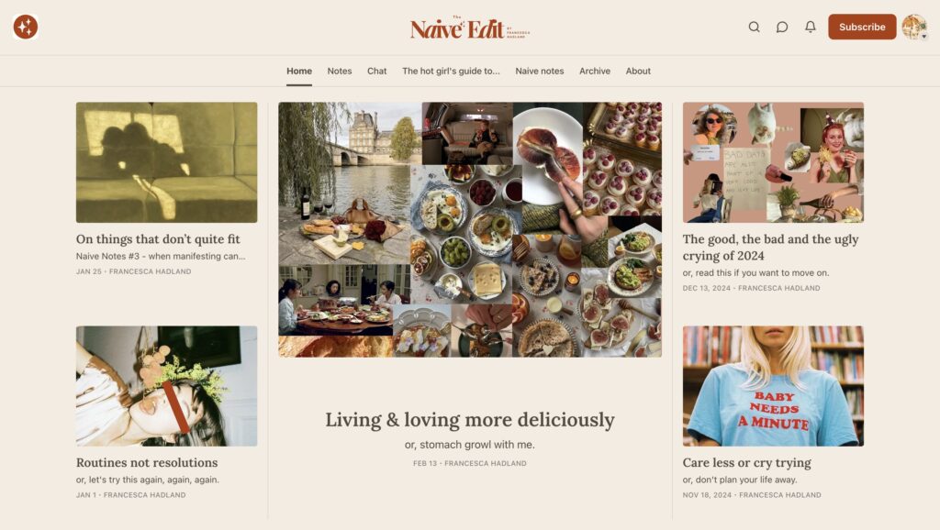The width and height of the screenshot is (940, 530).
Task: Click the 'Baby needs a minute' t-shirt thumbnail
Action: click(x=773, y=386)
